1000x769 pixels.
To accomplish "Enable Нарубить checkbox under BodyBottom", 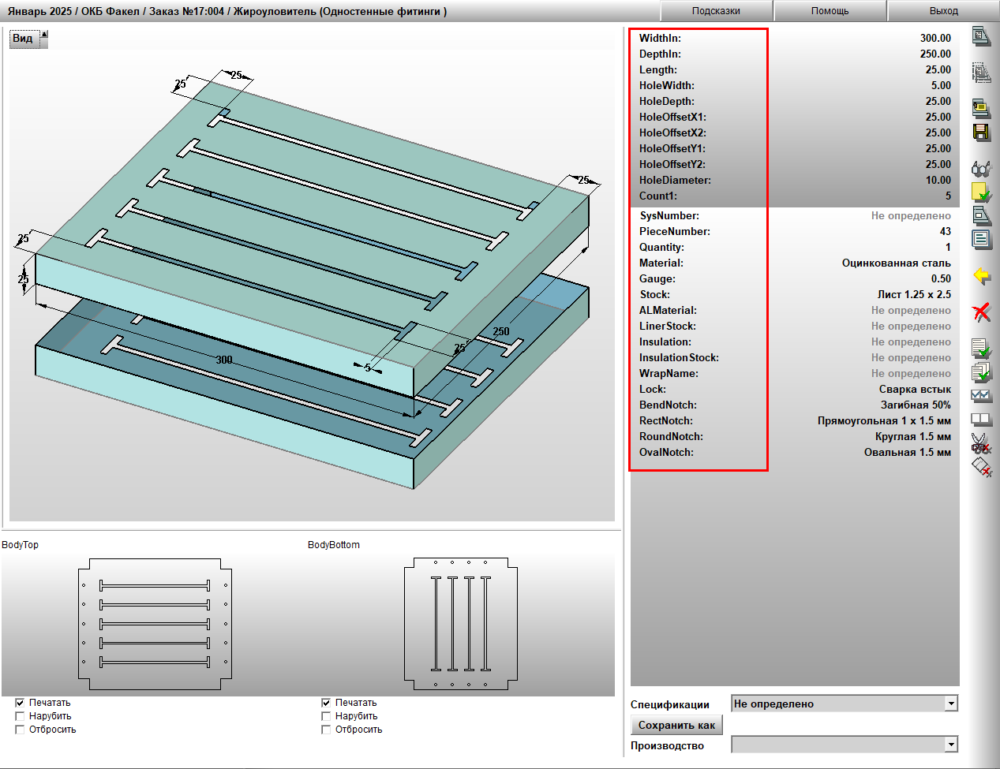I will coord(326,716).
